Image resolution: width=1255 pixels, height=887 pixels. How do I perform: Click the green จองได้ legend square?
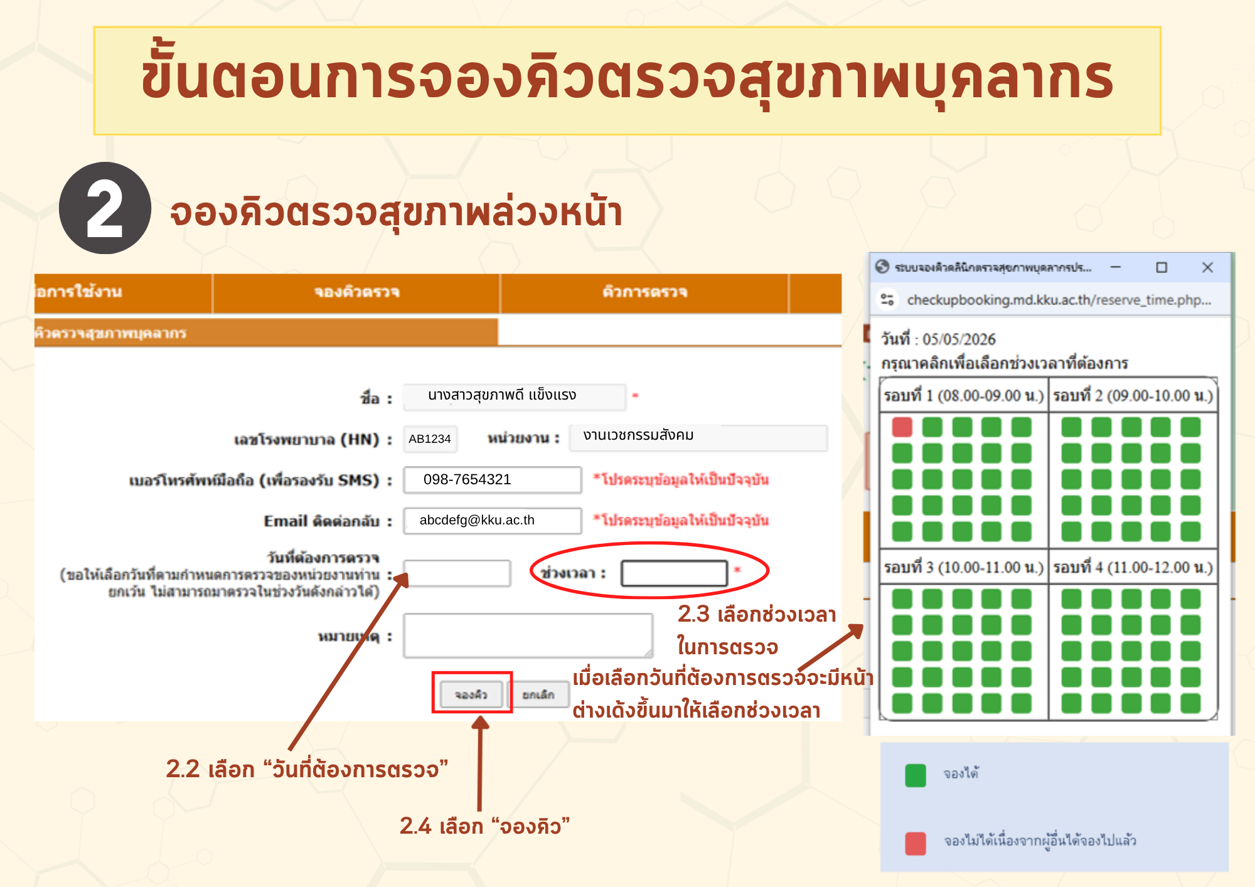(x=916, y=775)
